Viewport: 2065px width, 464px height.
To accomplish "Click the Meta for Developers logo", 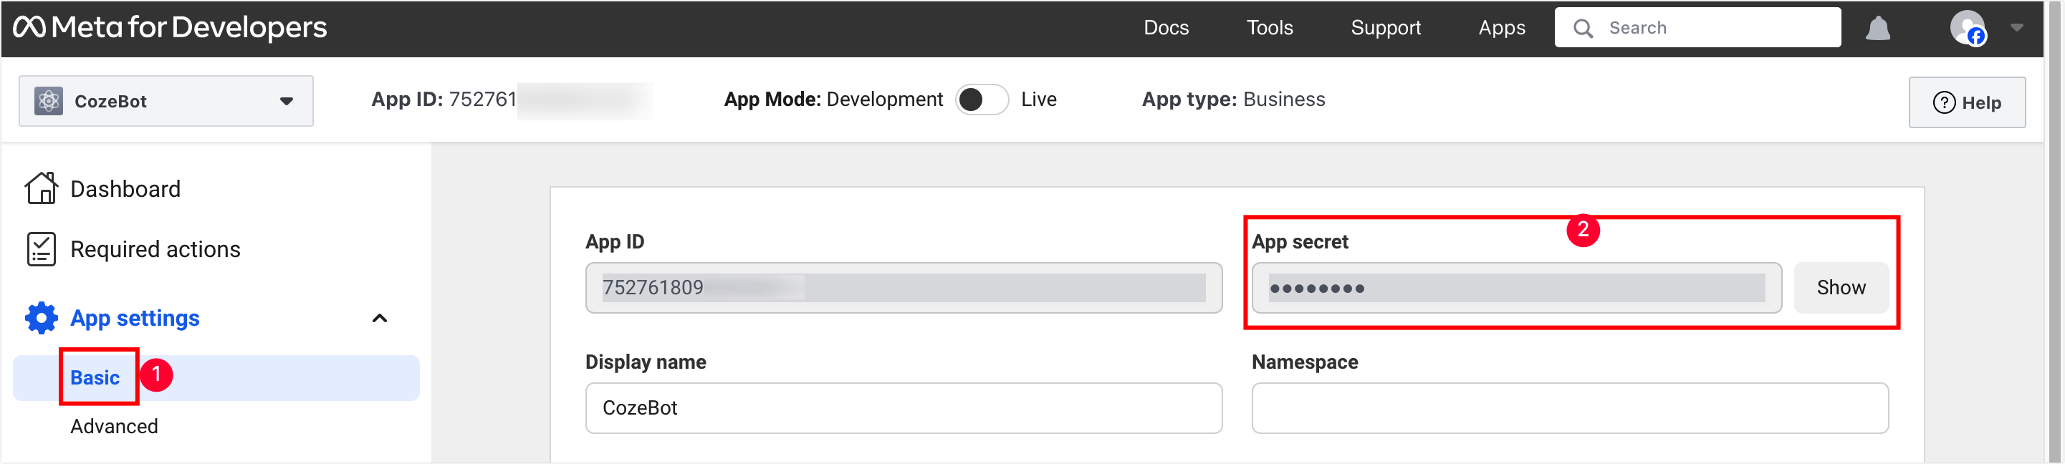I will (x=170, y=28).
